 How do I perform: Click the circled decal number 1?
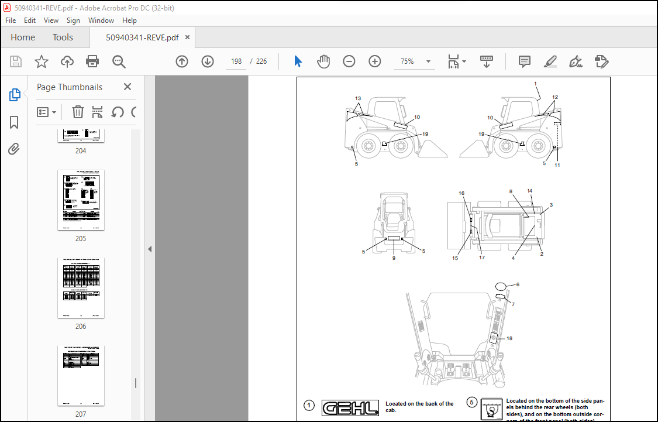pos(309,406)
